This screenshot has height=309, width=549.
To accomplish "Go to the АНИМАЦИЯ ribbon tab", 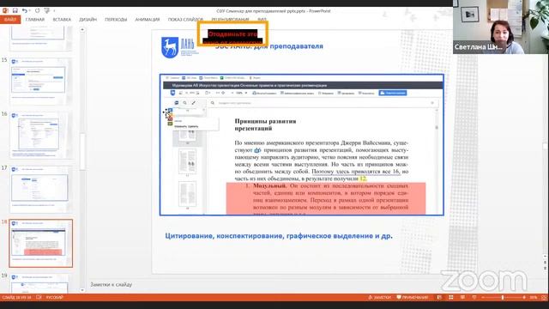I will tap(148, 20).
